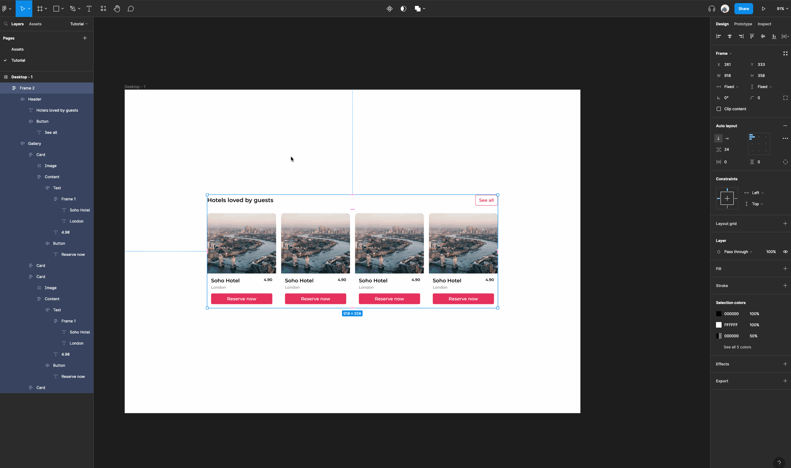Click See all 5 colors
The width and height of the screenshot is (791, 468).
(x=737, y=347)
